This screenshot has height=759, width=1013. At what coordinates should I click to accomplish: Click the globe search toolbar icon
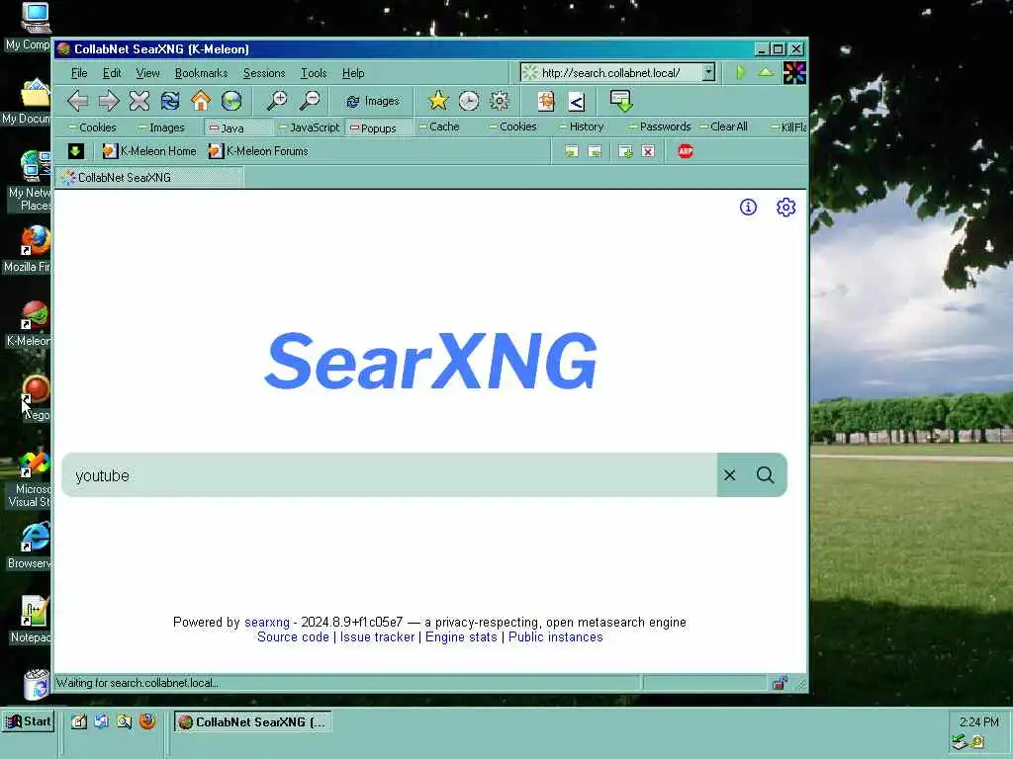click(x=231, y=101)
